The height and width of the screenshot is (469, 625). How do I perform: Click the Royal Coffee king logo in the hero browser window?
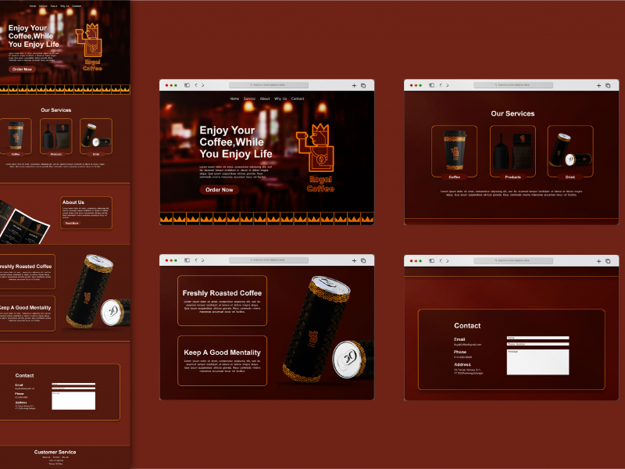[x=319, y=156]
